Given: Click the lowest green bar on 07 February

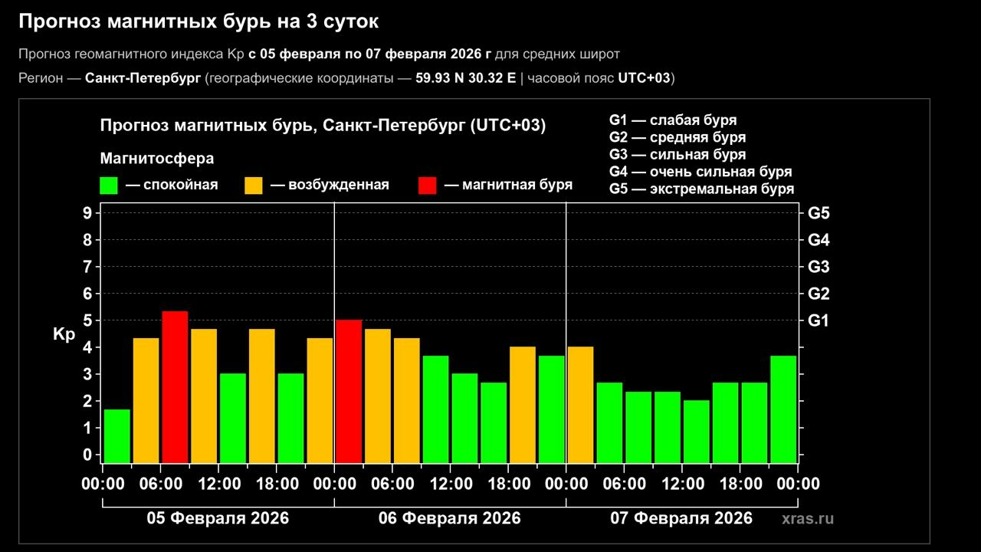Looking at the screenshot, I should point(696,429).
